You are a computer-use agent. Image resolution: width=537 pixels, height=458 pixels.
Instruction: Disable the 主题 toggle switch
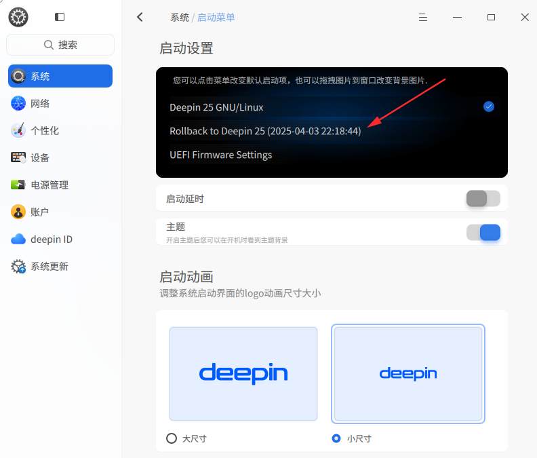click(x=483, y=233)
